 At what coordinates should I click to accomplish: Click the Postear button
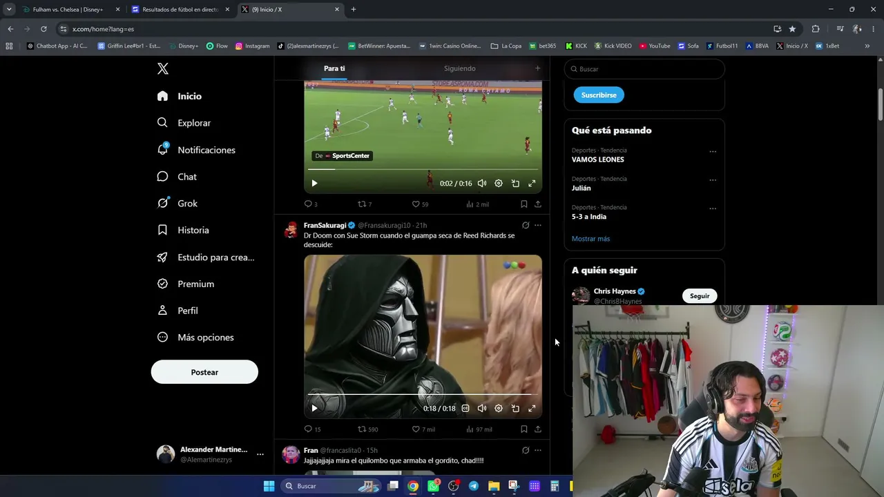[x=204, y=372]
